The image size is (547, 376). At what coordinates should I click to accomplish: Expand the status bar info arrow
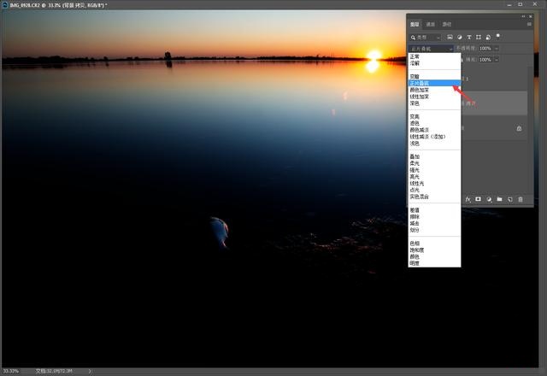click(x=90, y=371)
